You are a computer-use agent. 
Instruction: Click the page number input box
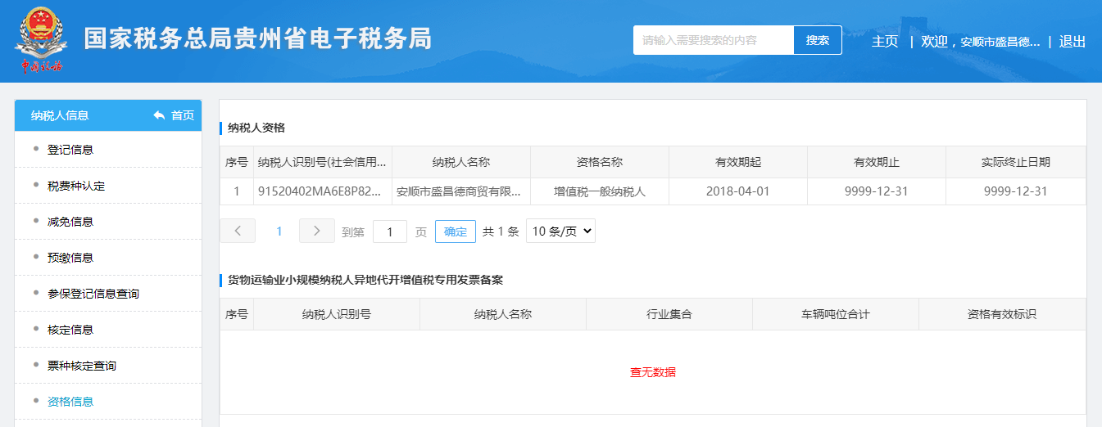(390, 231)
